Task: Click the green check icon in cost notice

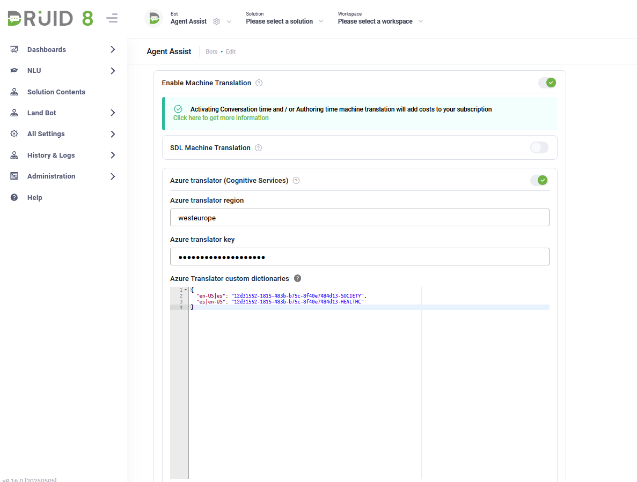Action: pyautogui.click(x=178, y=109)
